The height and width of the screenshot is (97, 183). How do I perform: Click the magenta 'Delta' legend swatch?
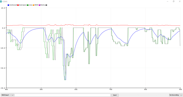click(40, 5)
